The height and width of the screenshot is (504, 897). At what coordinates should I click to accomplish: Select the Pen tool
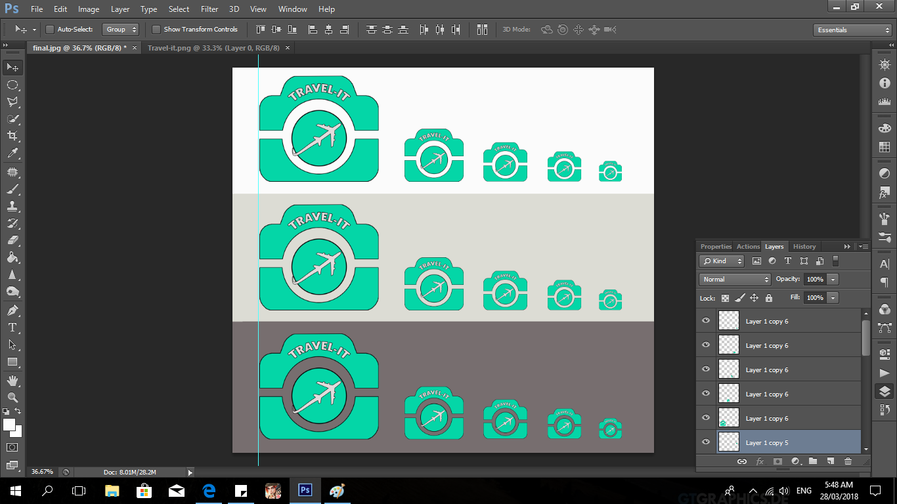click(x=12, y=310)
